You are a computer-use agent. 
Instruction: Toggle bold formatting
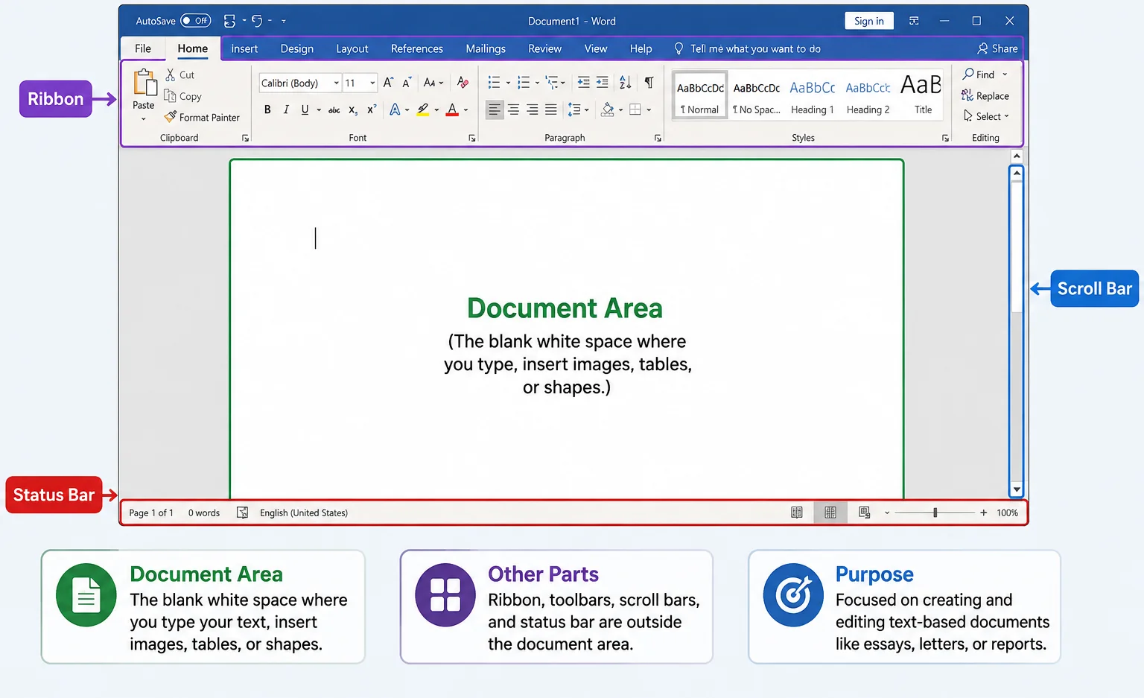pos(267,110)
